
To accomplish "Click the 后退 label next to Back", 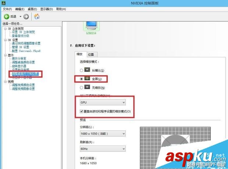I will [13, 17].
